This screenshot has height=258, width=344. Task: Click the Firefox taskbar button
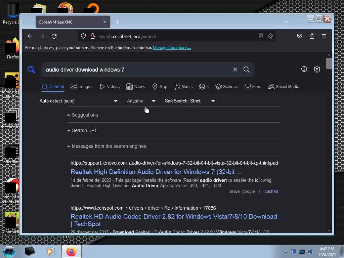72,251
